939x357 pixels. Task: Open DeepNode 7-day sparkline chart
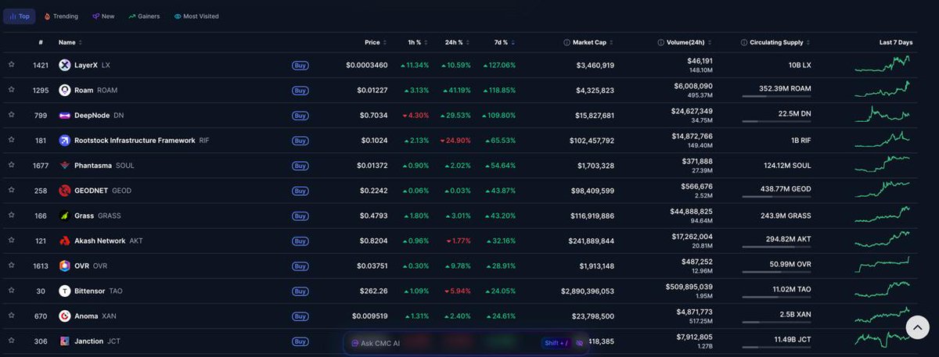tap(883, 115)
